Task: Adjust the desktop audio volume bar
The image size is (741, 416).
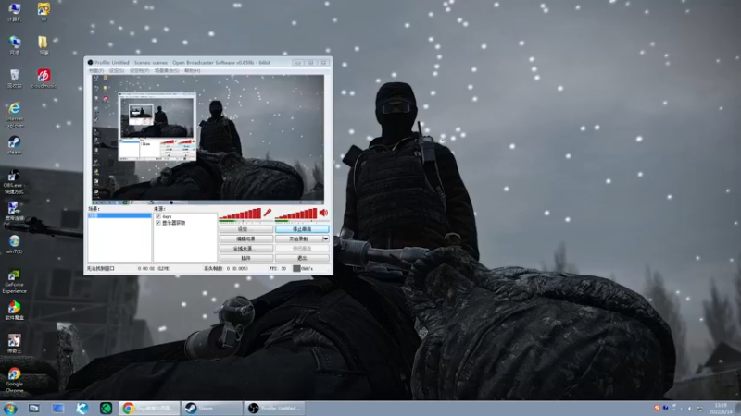Action: [296, 214]
